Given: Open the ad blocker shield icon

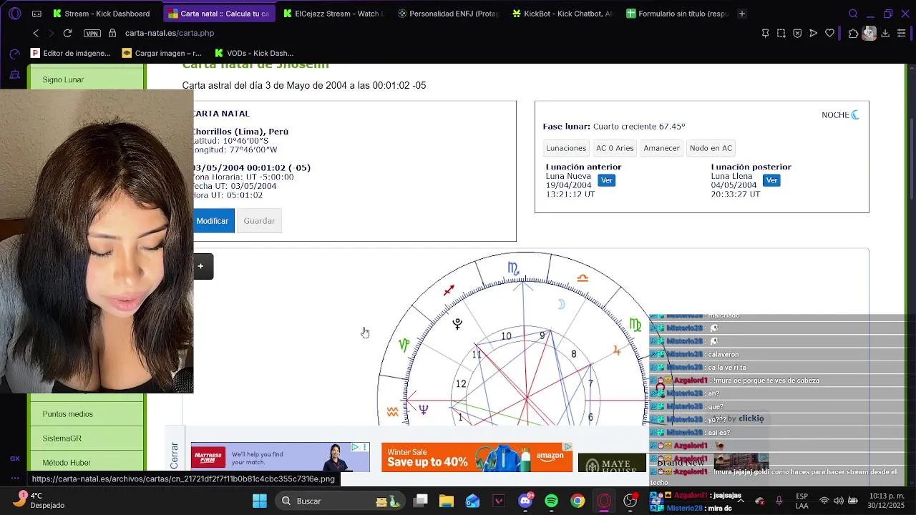Looking at the screenshot, I should point(797,33).
